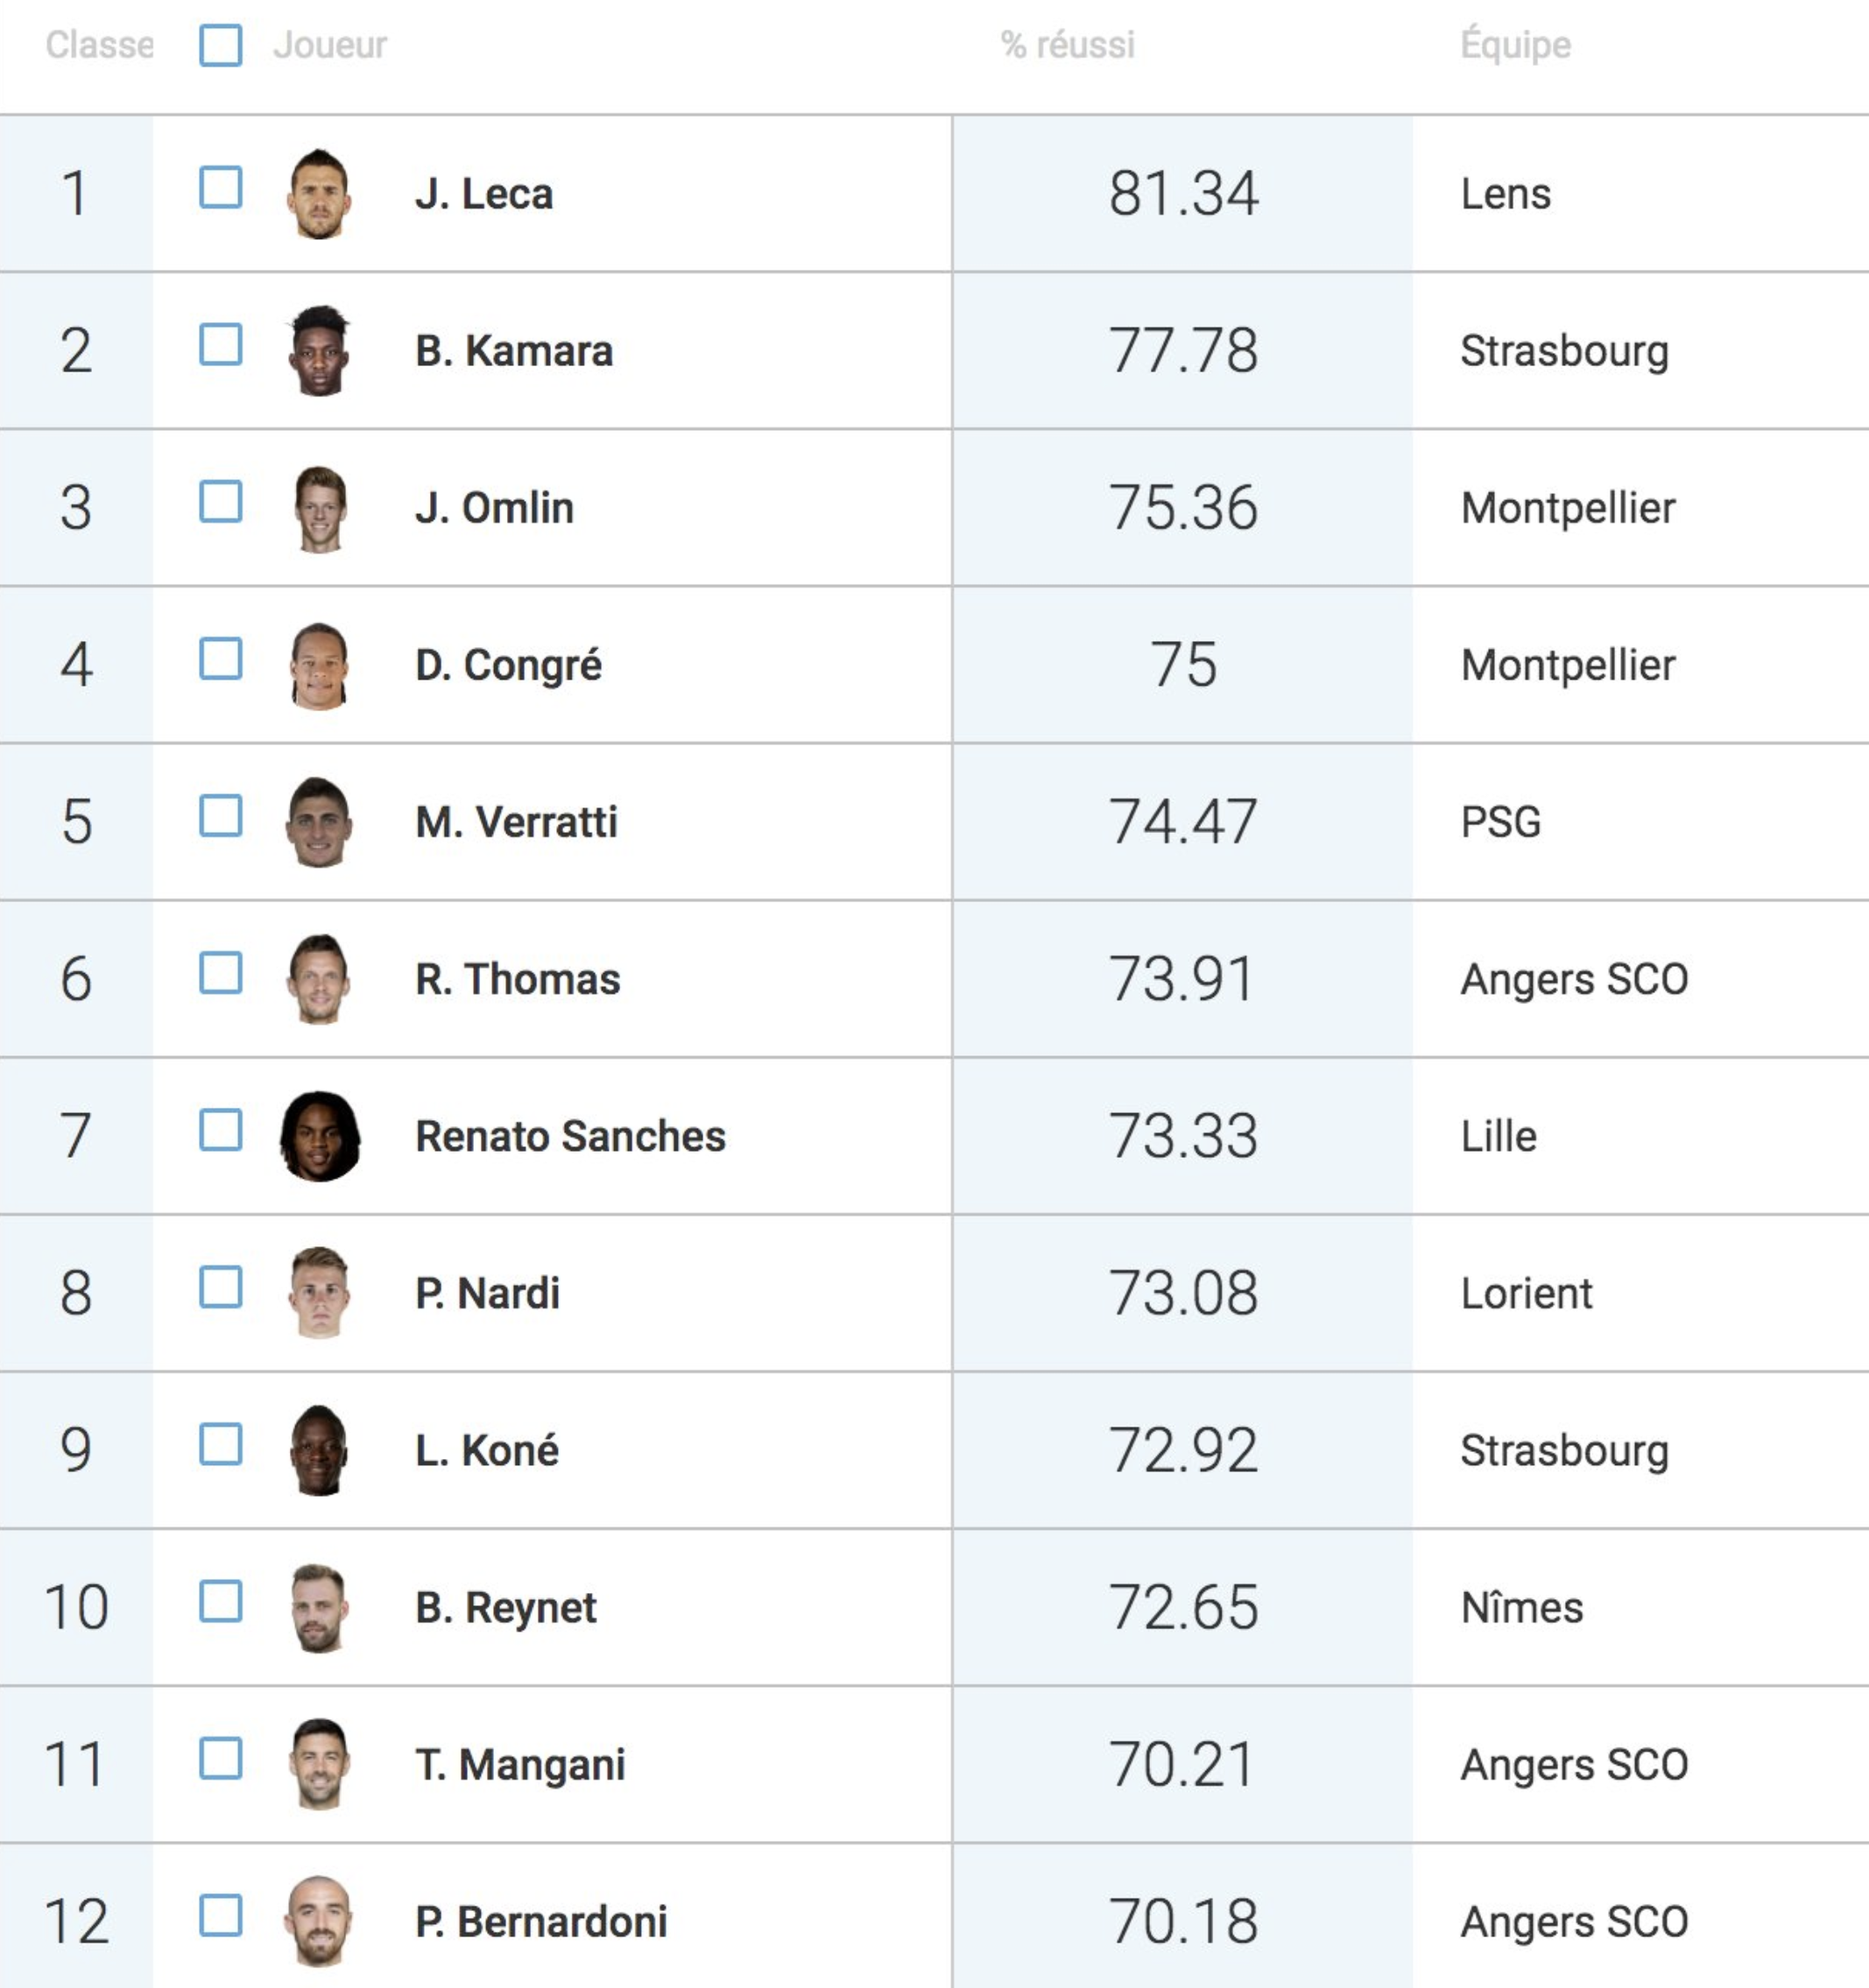Select the checkbox next to D. Congré

(x=221, y=659)
